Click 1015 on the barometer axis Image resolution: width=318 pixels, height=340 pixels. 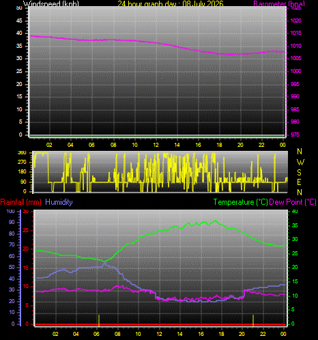pyautogui.click(x=295, y=33)
